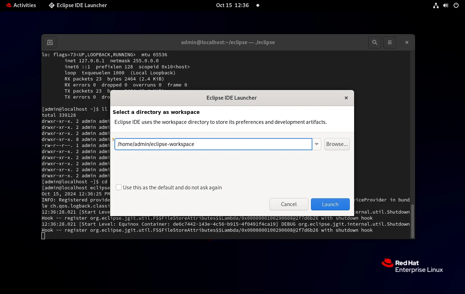Click the 'Eclipse IDE uses the workspace' description
The image size is (465, 294).
(x=221, y=122)
